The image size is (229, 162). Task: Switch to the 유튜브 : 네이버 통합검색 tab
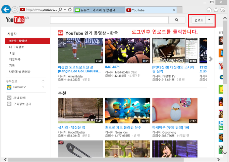click(x=99, y=10)
